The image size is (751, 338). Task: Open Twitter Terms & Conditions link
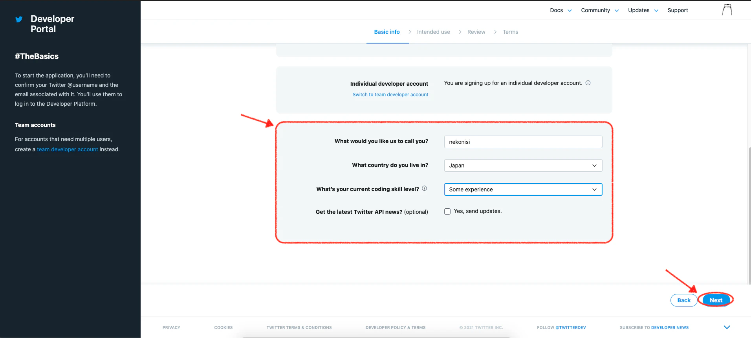[x=299, y=327]
